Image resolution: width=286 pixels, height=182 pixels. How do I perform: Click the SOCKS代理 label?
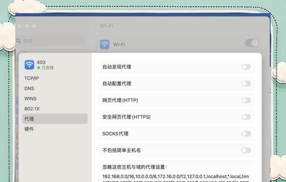(116, 134)
